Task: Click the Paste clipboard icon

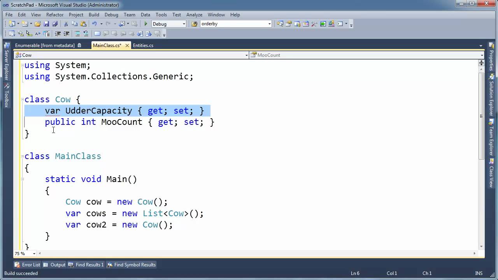Action: [x=83, y=24]
